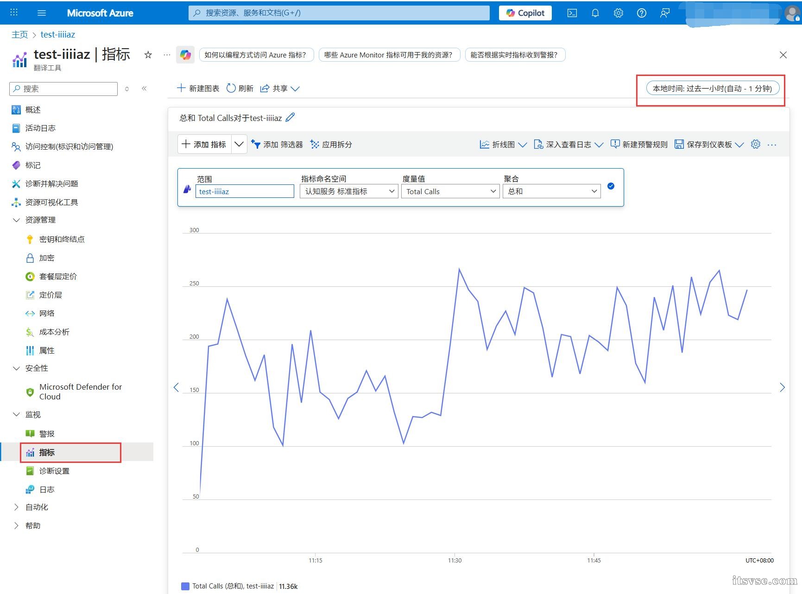The height and width of the screenshot is (594, 802).
Task: Open Azure Cloud Shell icon
Action: tap(572, 13)
